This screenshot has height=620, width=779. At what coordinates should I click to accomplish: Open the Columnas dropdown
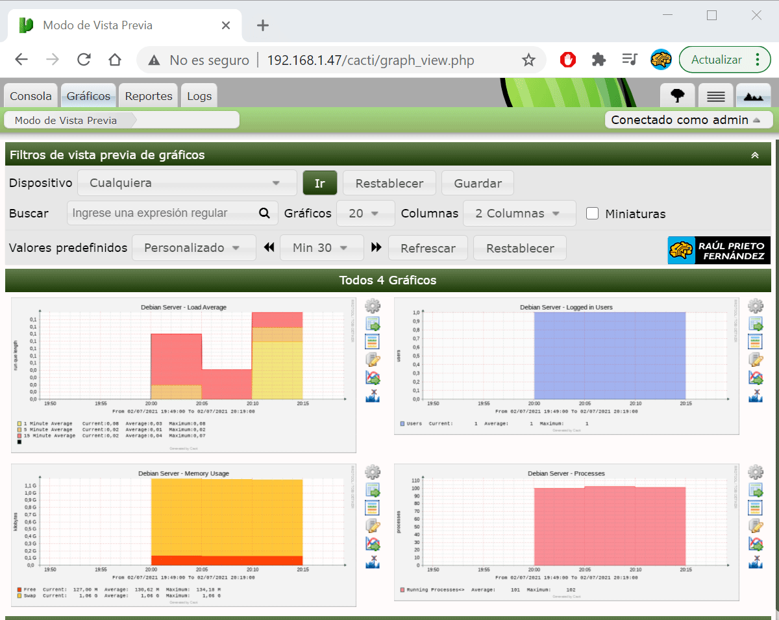[x=519, y=213]
